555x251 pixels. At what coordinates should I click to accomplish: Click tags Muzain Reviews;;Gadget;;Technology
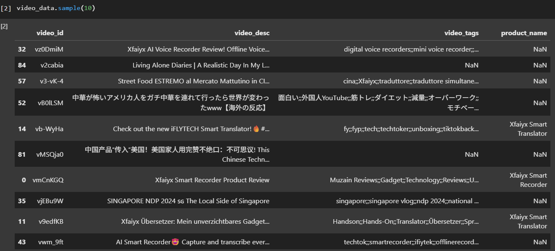pos(404,180)
